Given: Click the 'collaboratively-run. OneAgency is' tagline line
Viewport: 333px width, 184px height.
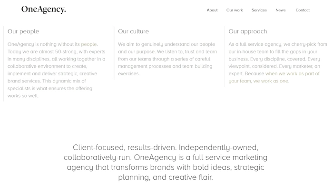Looking at the screenshot, I should pos(166,157).
